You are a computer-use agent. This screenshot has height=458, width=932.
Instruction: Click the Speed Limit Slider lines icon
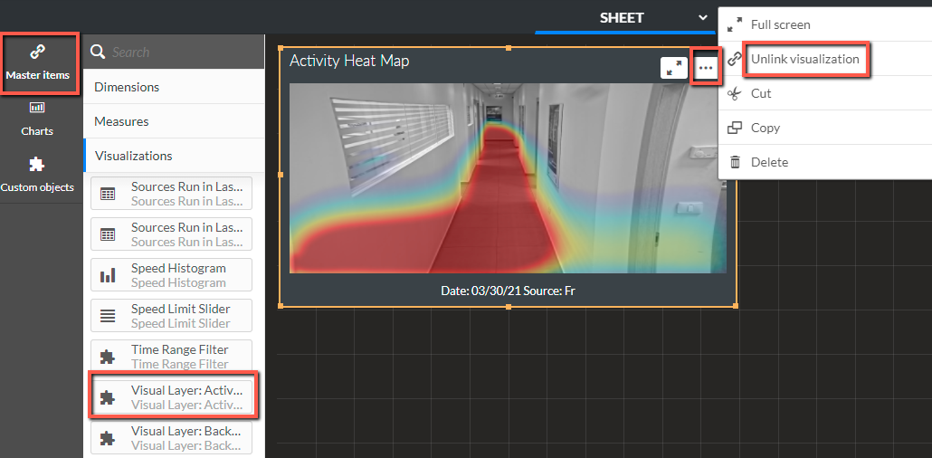click(x=108, y=316)
